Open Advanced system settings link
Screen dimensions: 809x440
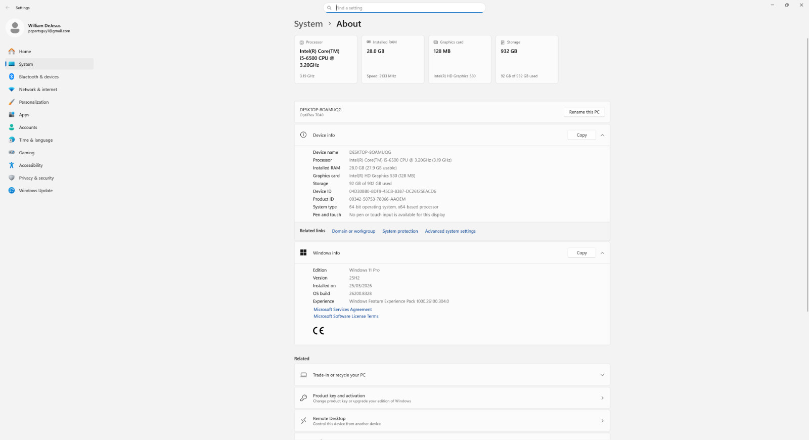[x=450, y=231]
